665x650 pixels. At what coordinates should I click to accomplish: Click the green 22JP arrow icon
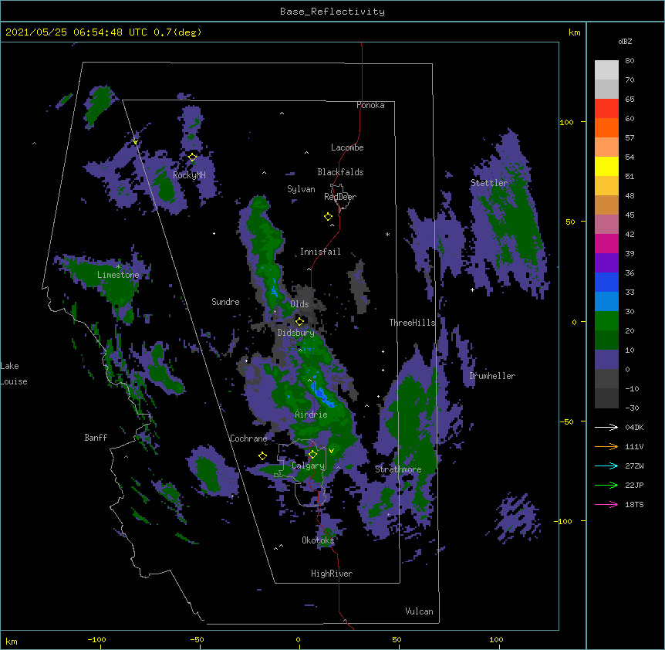pos(606,485)
